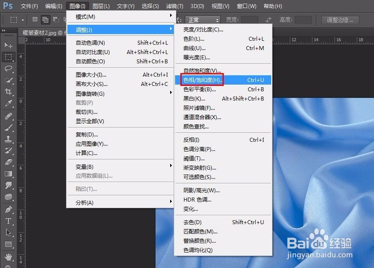This screenshot has height=268, width=374.
Task: Open the marquee tool preset dropdown
Action: [23, 19]
